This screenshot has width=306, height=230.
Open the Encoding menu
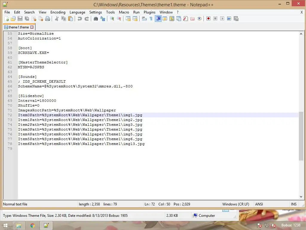coord(58,12)
